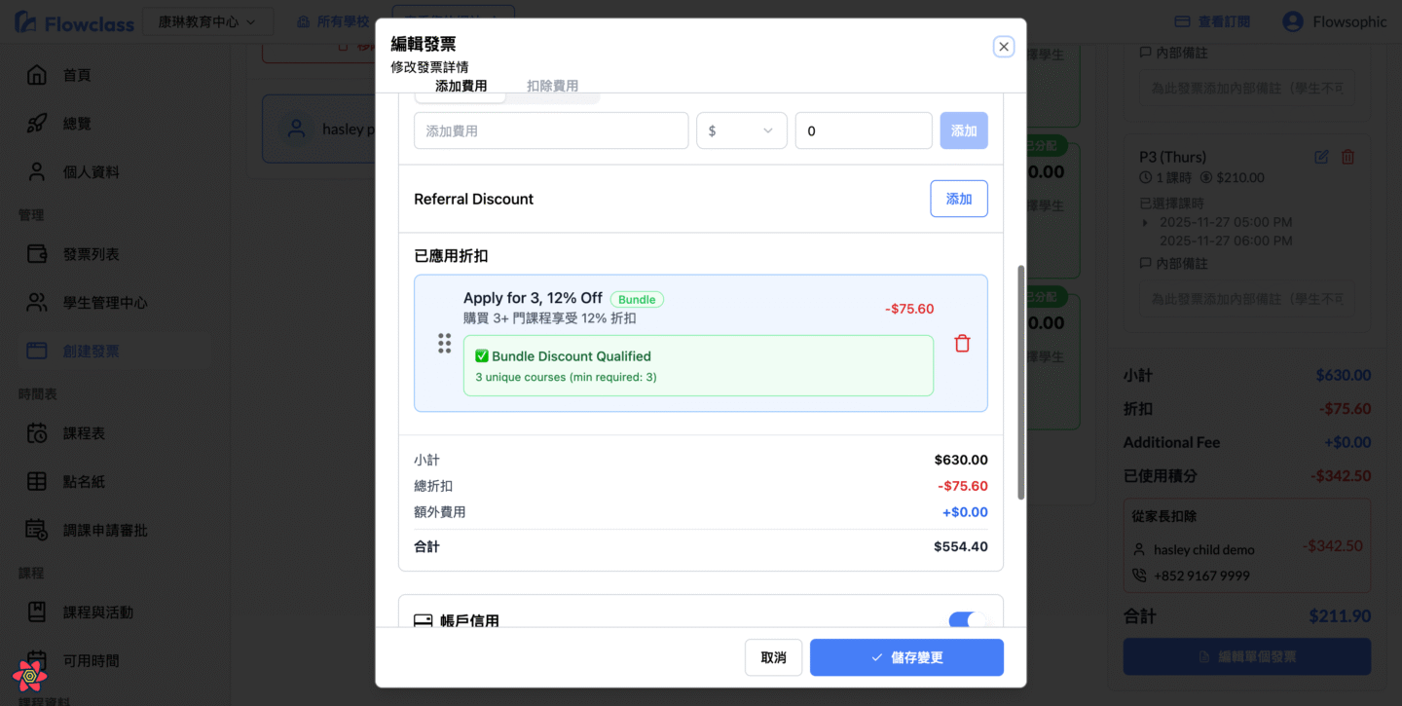Delete the applied Bundle discount with trash icon
The image size is (1402, 706).
click(x=962, y=344)
